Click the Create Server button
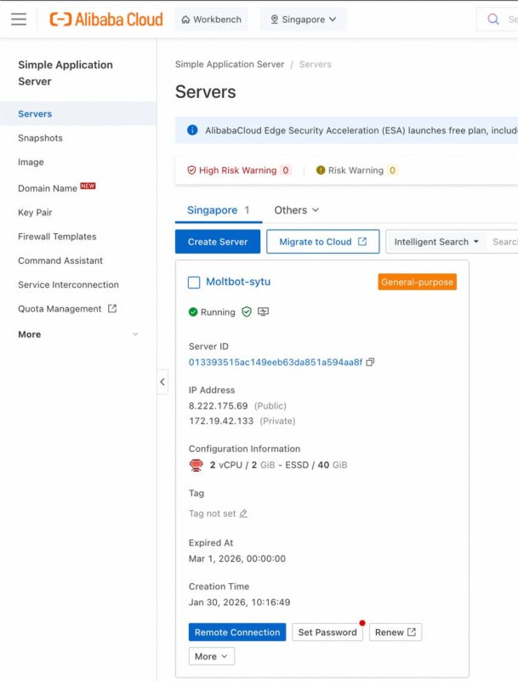The width and height of the screenshot is (518, 681). point(218,242)
